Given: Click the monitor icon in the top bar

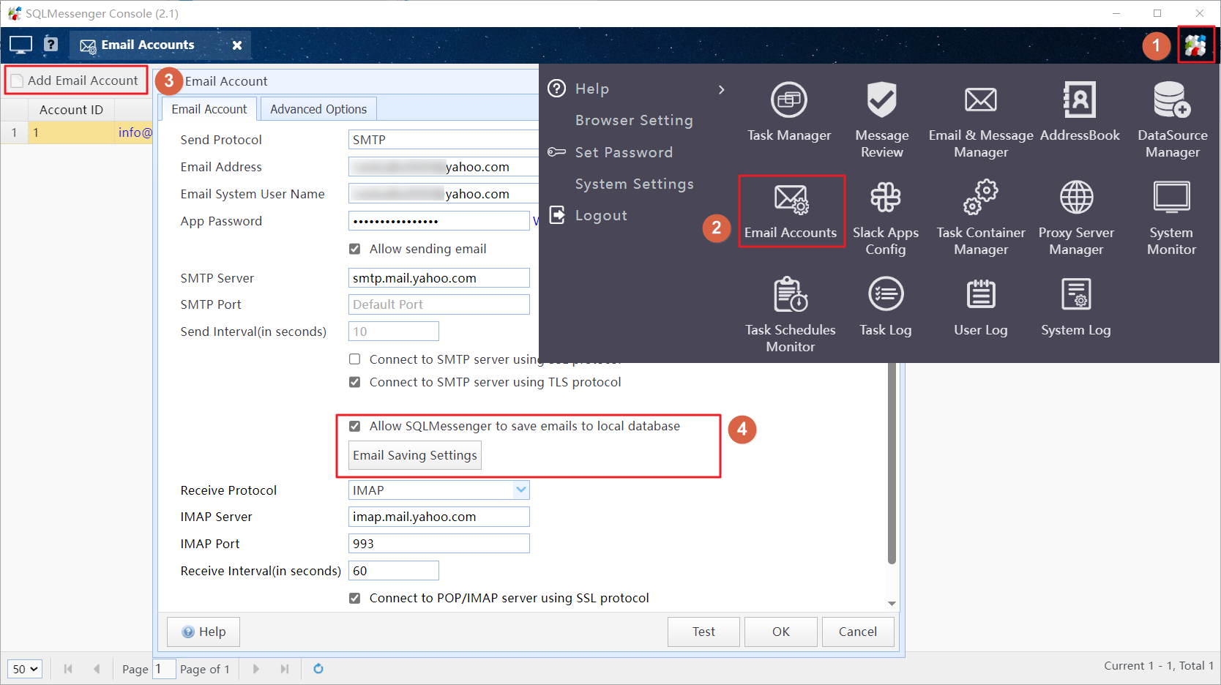Looking at the screenshot, I should [x=20, y=45].
